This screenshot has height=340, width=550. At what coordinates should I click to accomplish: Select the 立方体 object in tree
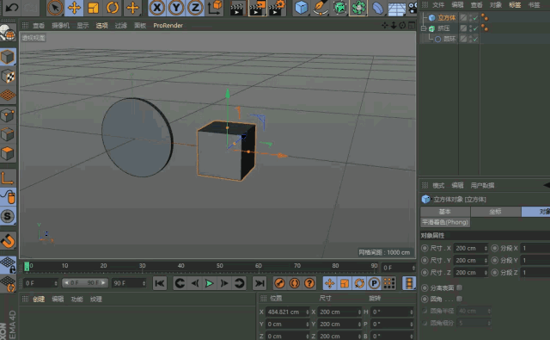click(447, 17)
